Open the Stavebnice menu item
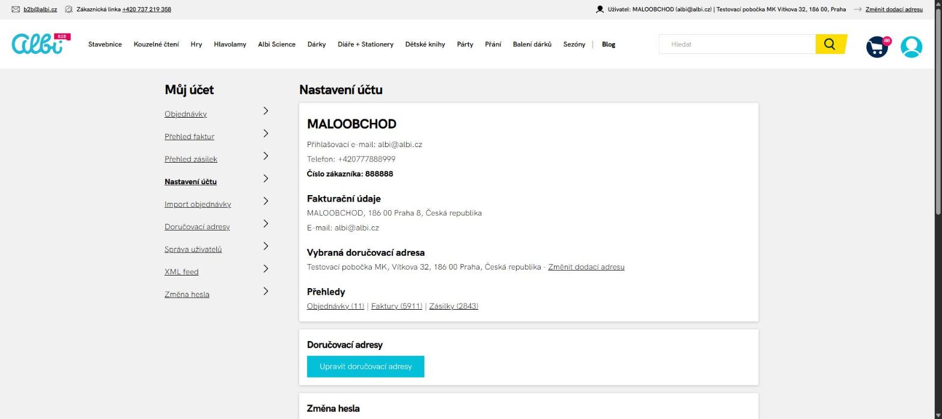 105,44
